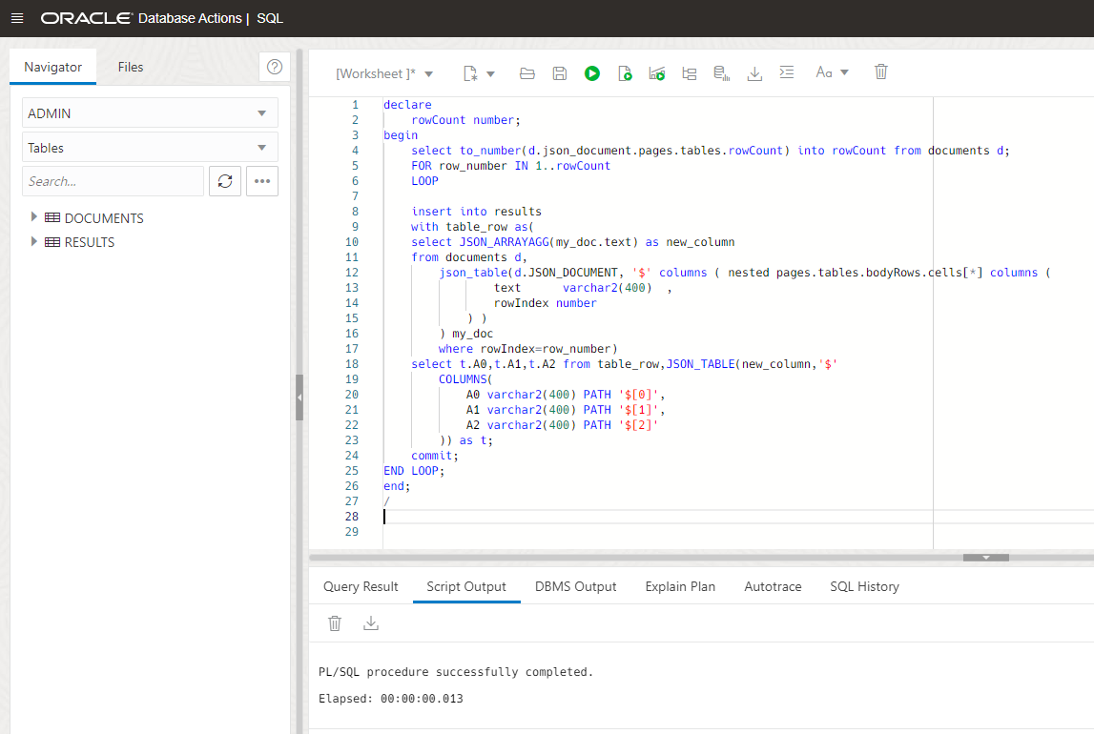Click the Navigator search field
The width and height of the screenshot is (1094, 734).
pos(113,181)
